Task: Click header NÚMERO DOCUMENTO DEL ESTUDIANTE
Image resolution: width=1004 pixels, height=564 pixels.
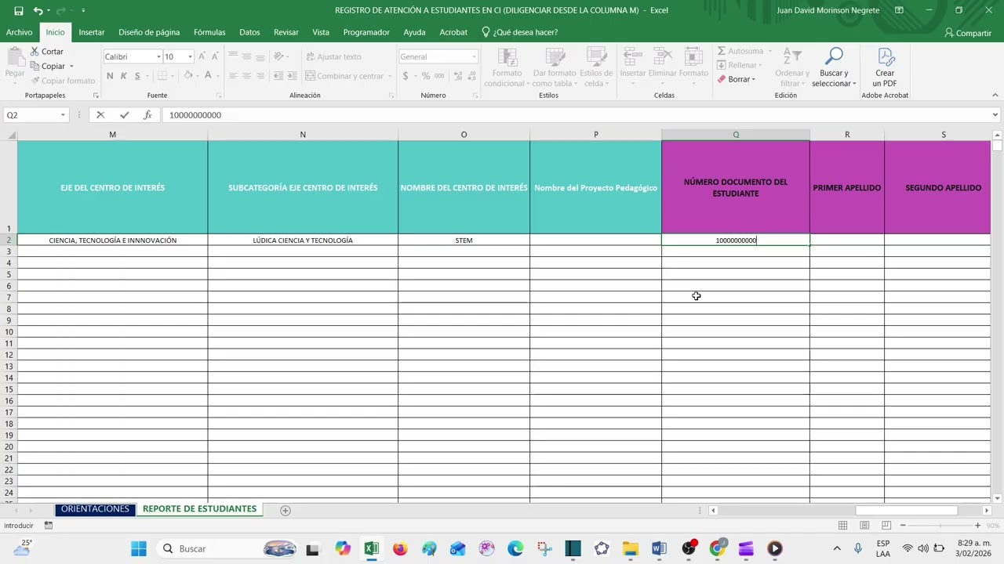Action: 736,187
